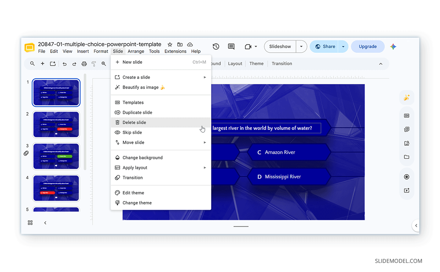The image size is (440, 272).
Task: Open the Tools menu
Action: pyautogui.click(x=154, y=51)
